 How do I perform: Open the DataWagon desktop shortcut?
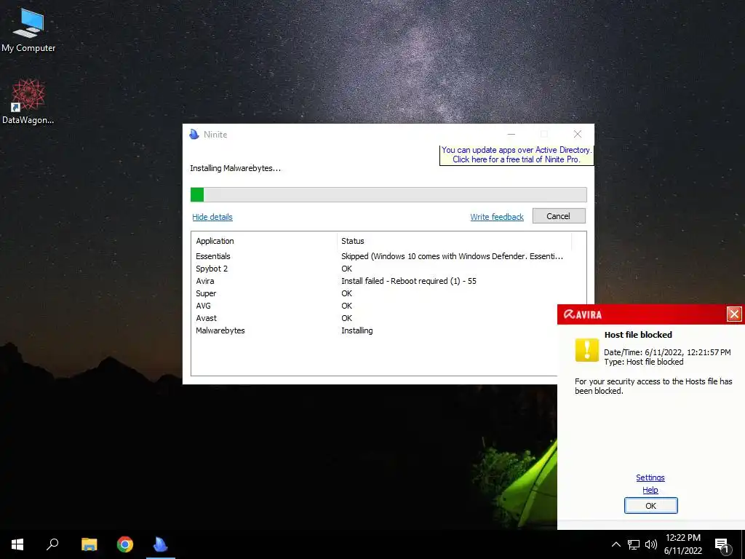28,101
